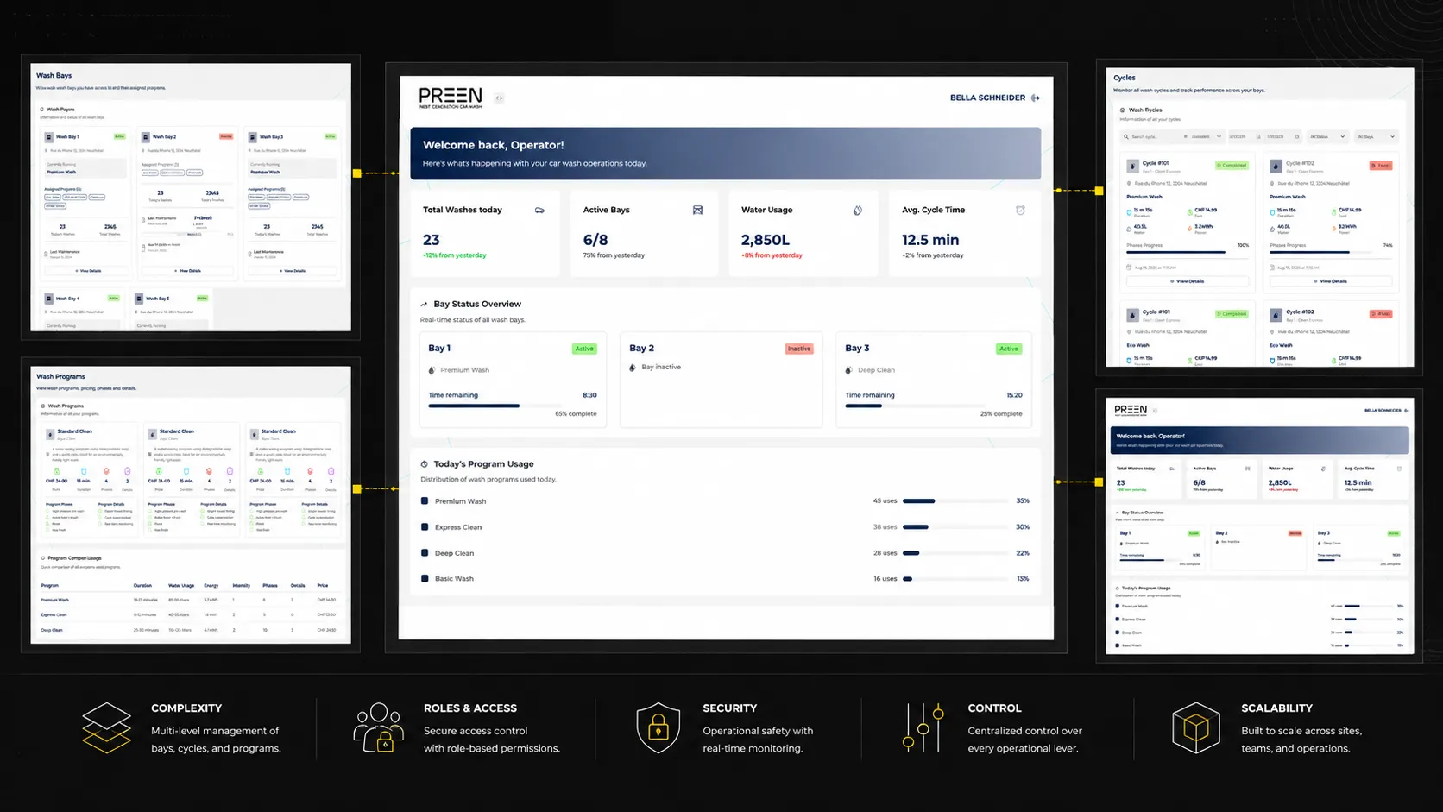Click the Wash Bay 1 machine icon
The width and height of the screenshot is (1443, 812).
pos(48,137)
